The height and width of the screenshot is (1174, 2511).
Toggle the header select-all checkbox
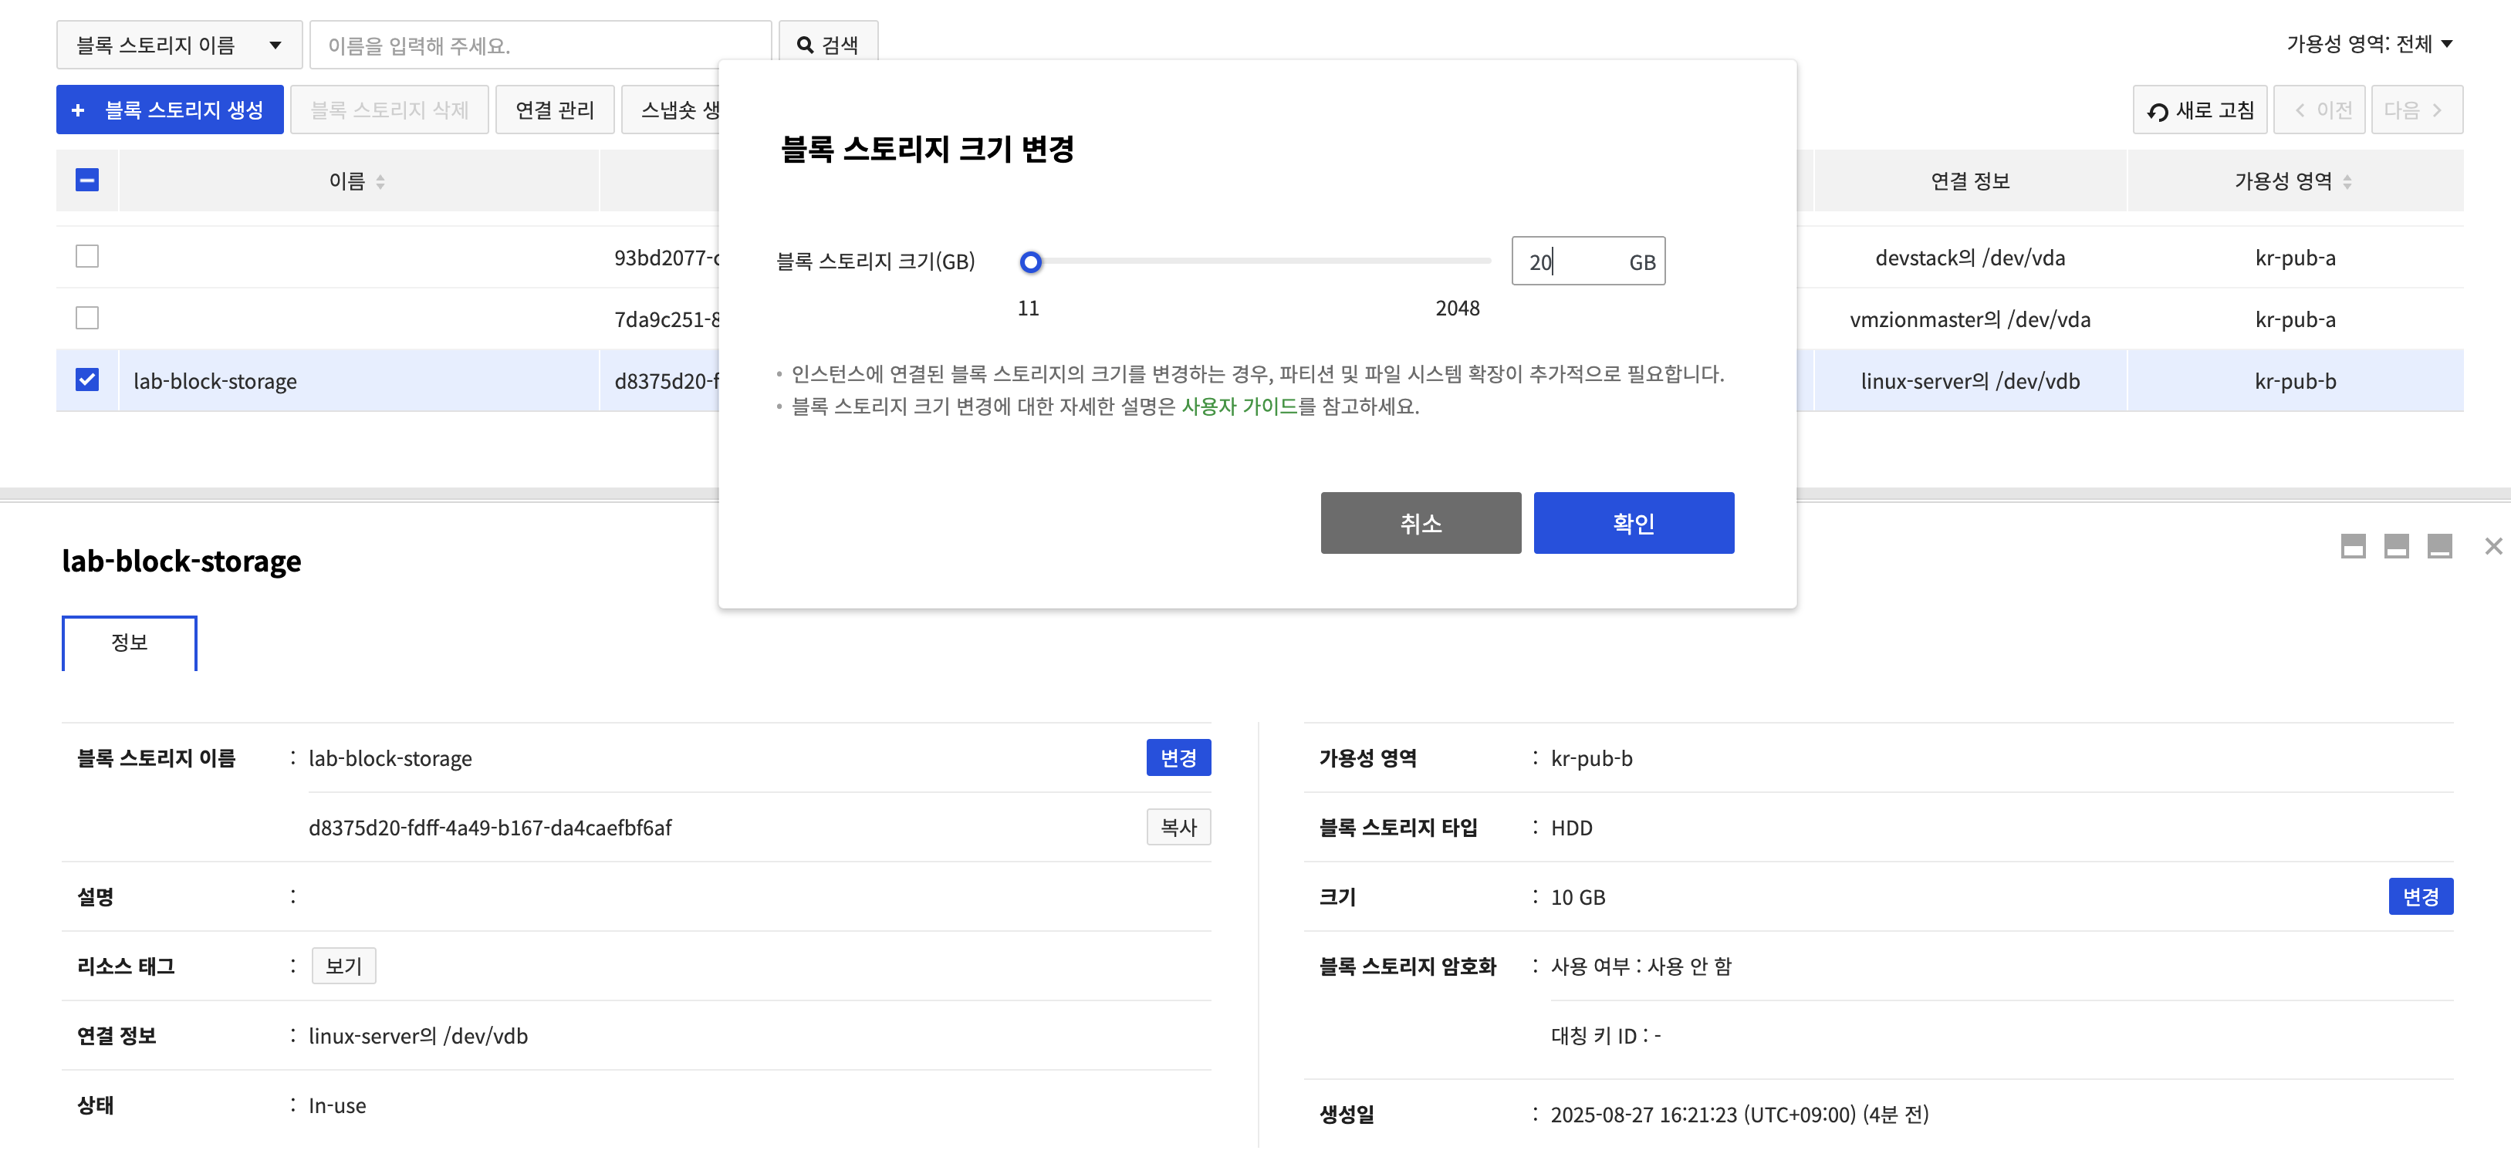tap(86, 180)
